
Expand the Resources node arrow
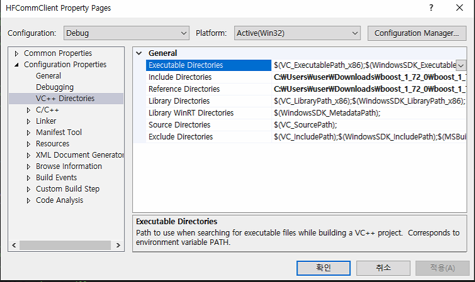pos(28,144)
